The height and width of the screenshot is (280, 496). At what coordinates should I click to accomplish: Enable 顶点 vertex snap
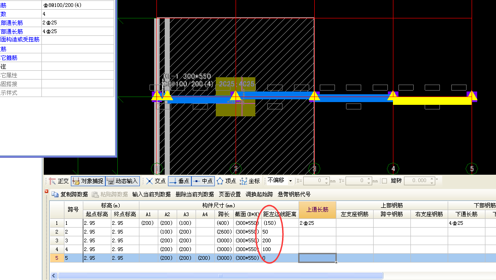[x=226, y=181]
